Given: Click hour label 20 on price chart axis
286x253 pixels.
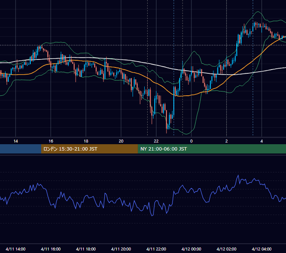Looking at the screenshot, I should point(121,141).
